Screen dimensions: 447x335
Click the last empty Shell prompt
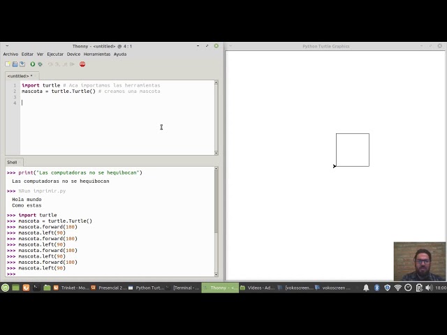click(x=11, y=274)
